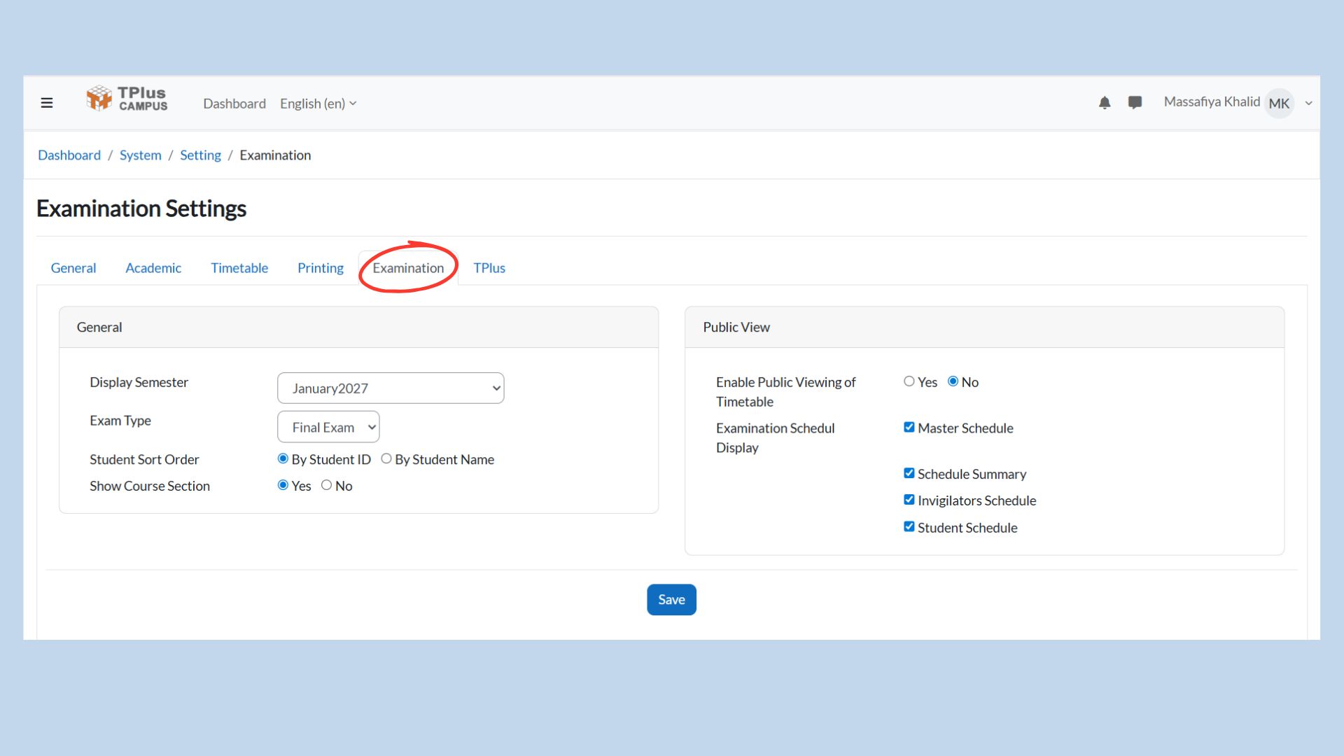The width and height of the screenshot is (1344, 756).
Task: Expand the Exam Type selector
Action: (328, 427)
